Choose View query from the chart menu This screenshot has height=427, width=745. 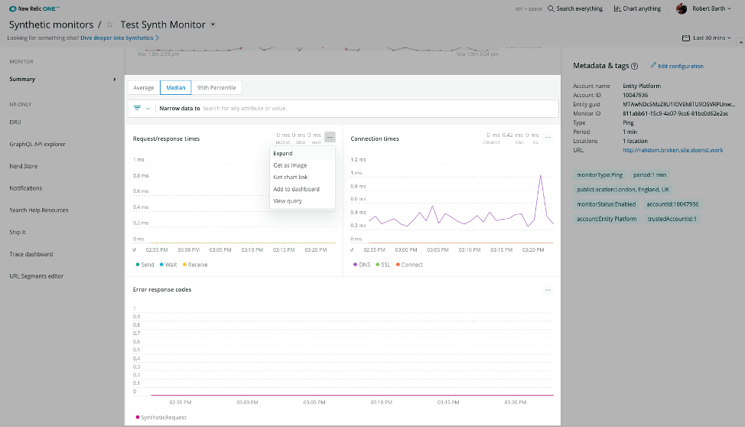(302, 201)
